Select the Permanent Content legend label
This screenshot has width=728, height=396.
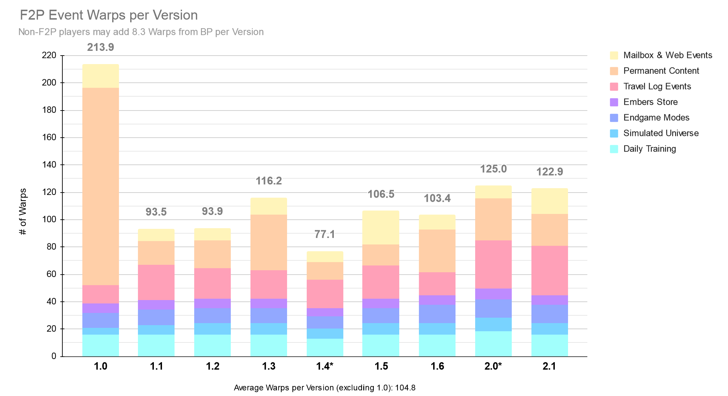(661, 71)
